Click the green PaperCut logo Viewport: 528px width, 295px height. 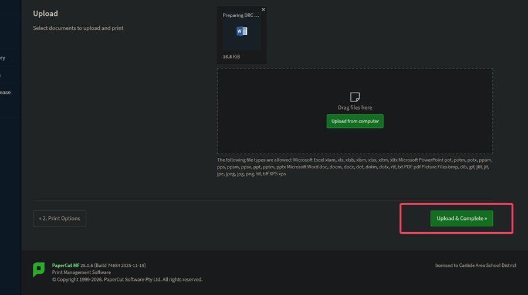pos(39,270)
